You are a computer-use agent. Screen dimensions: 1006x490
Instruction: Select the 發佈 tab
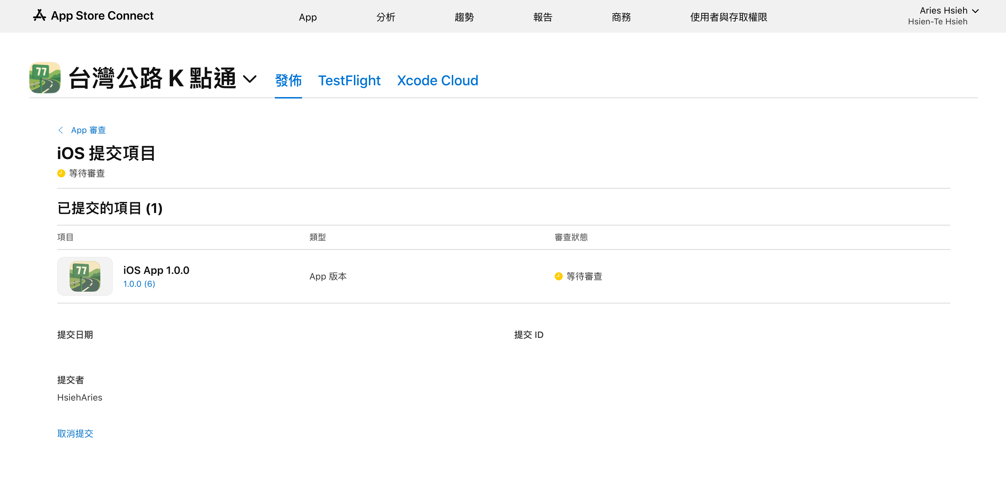pyautogui.click(x=288, y=80)
